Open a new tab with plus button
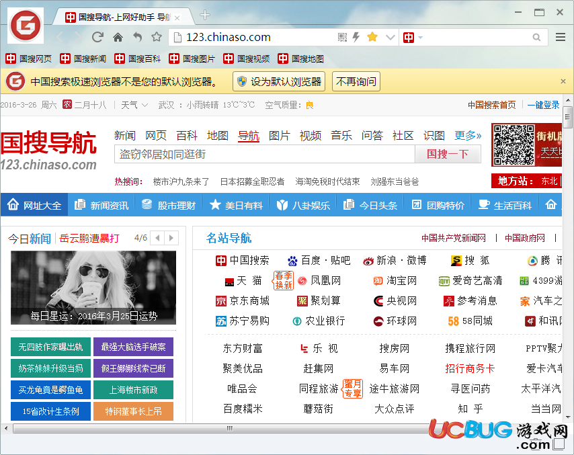Screen dimensions: 574x455 coord(204,15)
